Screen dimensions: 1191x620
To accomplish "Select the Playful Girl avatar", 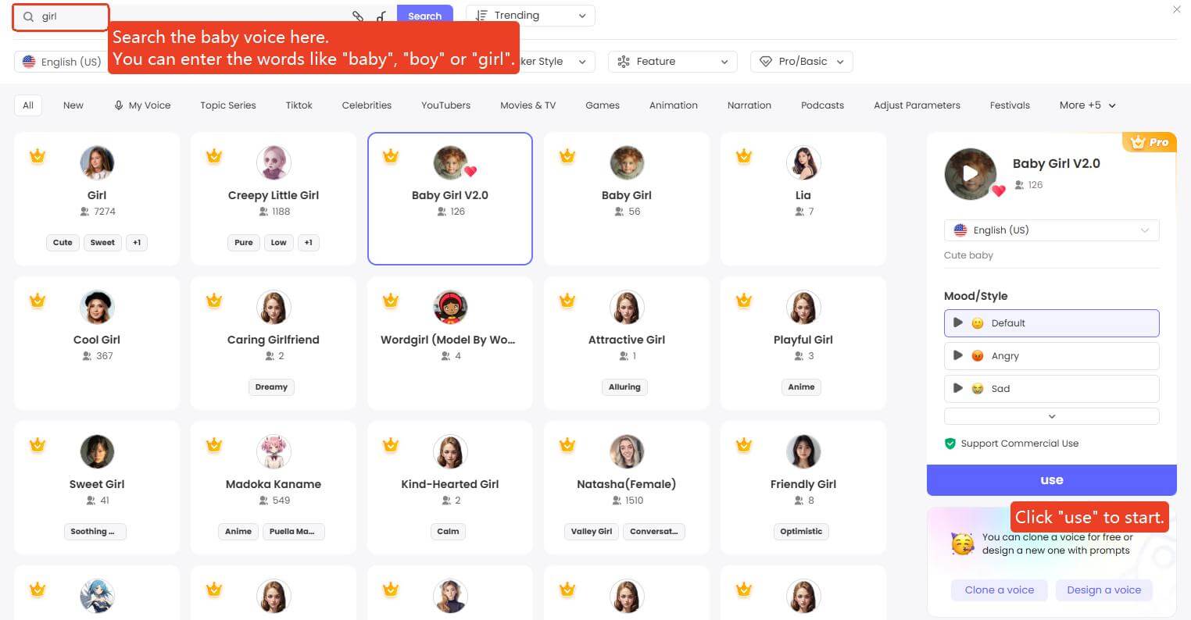I will (x=803, y=307).
